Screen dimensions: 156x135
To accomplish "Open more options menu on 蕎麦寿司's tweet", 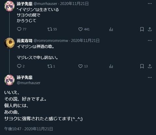I will click(x=150, y=41).
